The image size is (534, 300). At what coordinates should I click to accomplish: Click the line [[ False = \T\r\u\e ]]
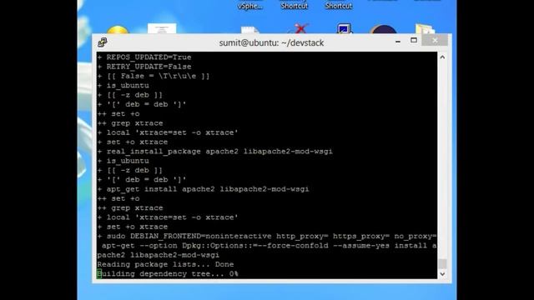pos(154,76)
